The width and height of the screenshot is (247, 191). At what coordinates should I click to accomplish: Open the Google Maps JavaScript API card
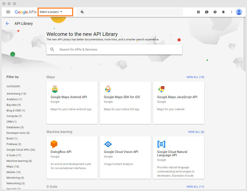coord(179,103)
